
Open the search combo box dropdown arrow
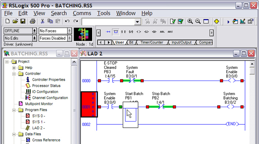(137, 21)
